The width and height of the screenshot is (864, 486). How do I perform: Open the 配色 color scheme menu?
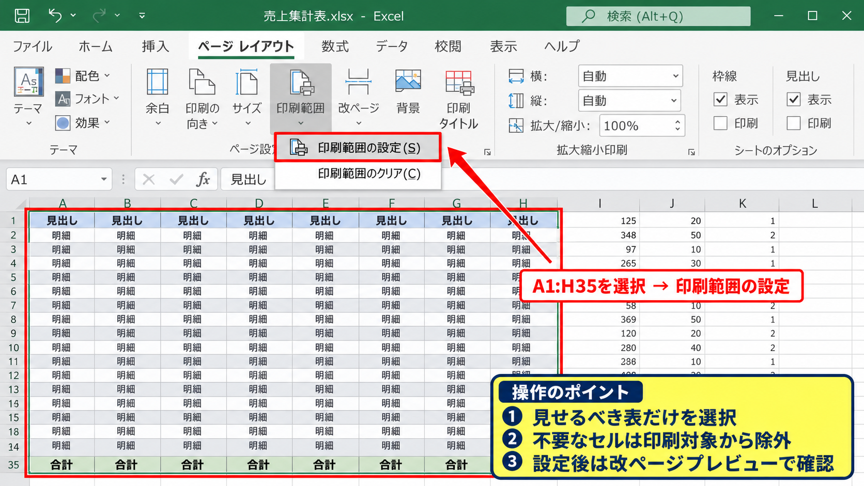pyautogui.click(x=83, y=76)
